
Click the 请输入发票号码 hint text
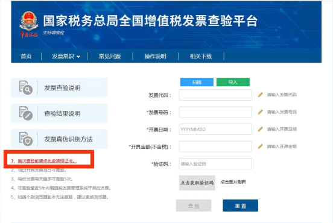282,112
